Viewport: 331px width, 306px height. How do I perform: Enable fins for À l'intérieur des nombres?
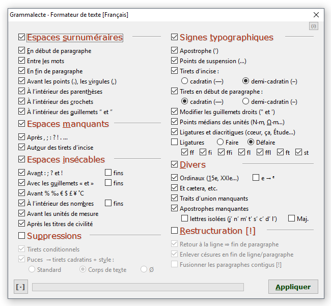(x=108, y=203)
